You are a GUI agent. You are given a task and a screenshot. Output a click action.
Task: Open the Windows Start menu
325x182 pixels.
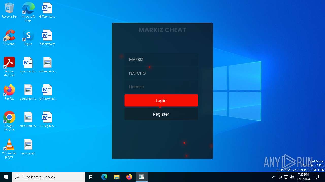(x=6, y=177)
